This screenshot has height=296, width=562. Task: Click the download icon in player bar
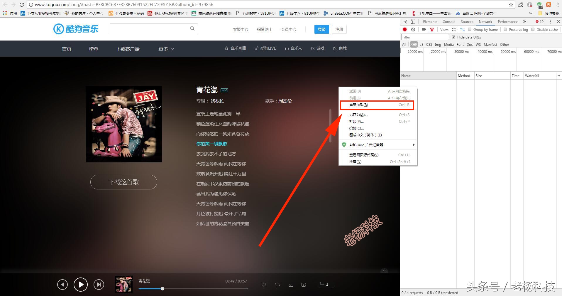tap(291, 284)
